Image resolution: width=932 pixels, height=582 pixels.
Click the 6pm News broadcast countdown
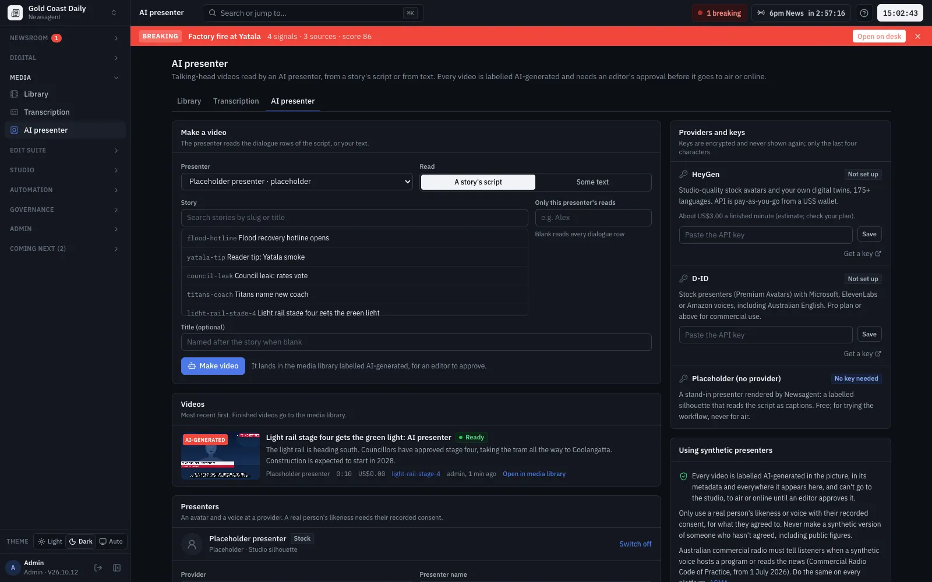801,13
